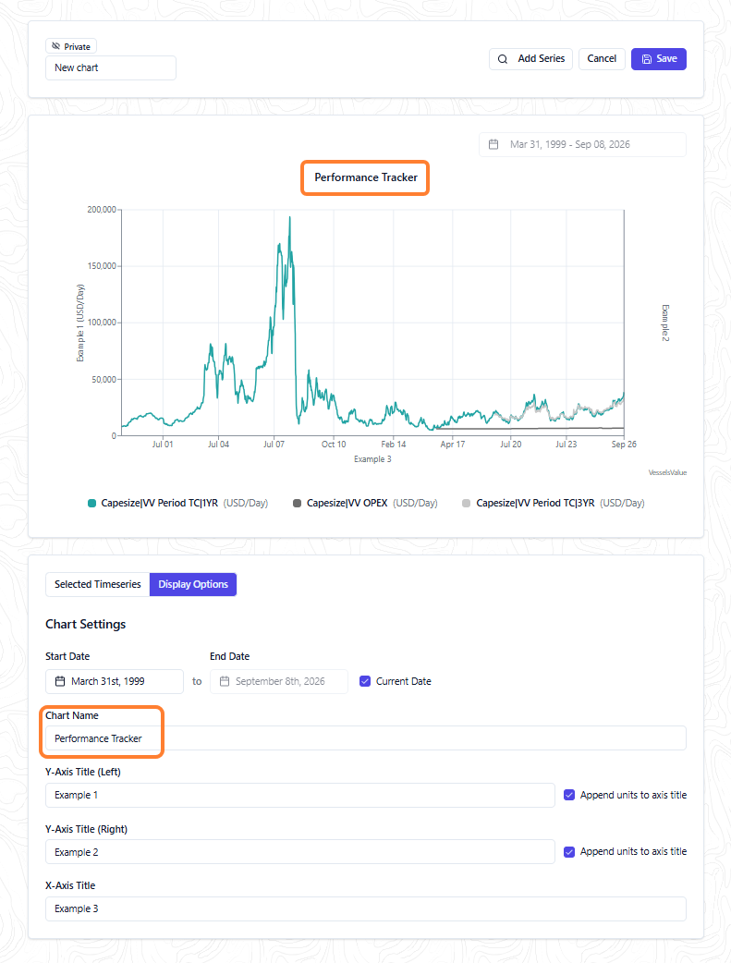Click the Y-Axis Title (Left) field

coord(299,795)
